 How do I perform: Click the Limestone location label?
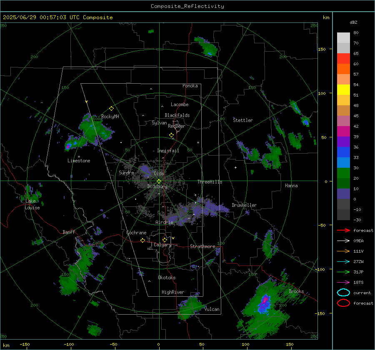pos(79,161)
